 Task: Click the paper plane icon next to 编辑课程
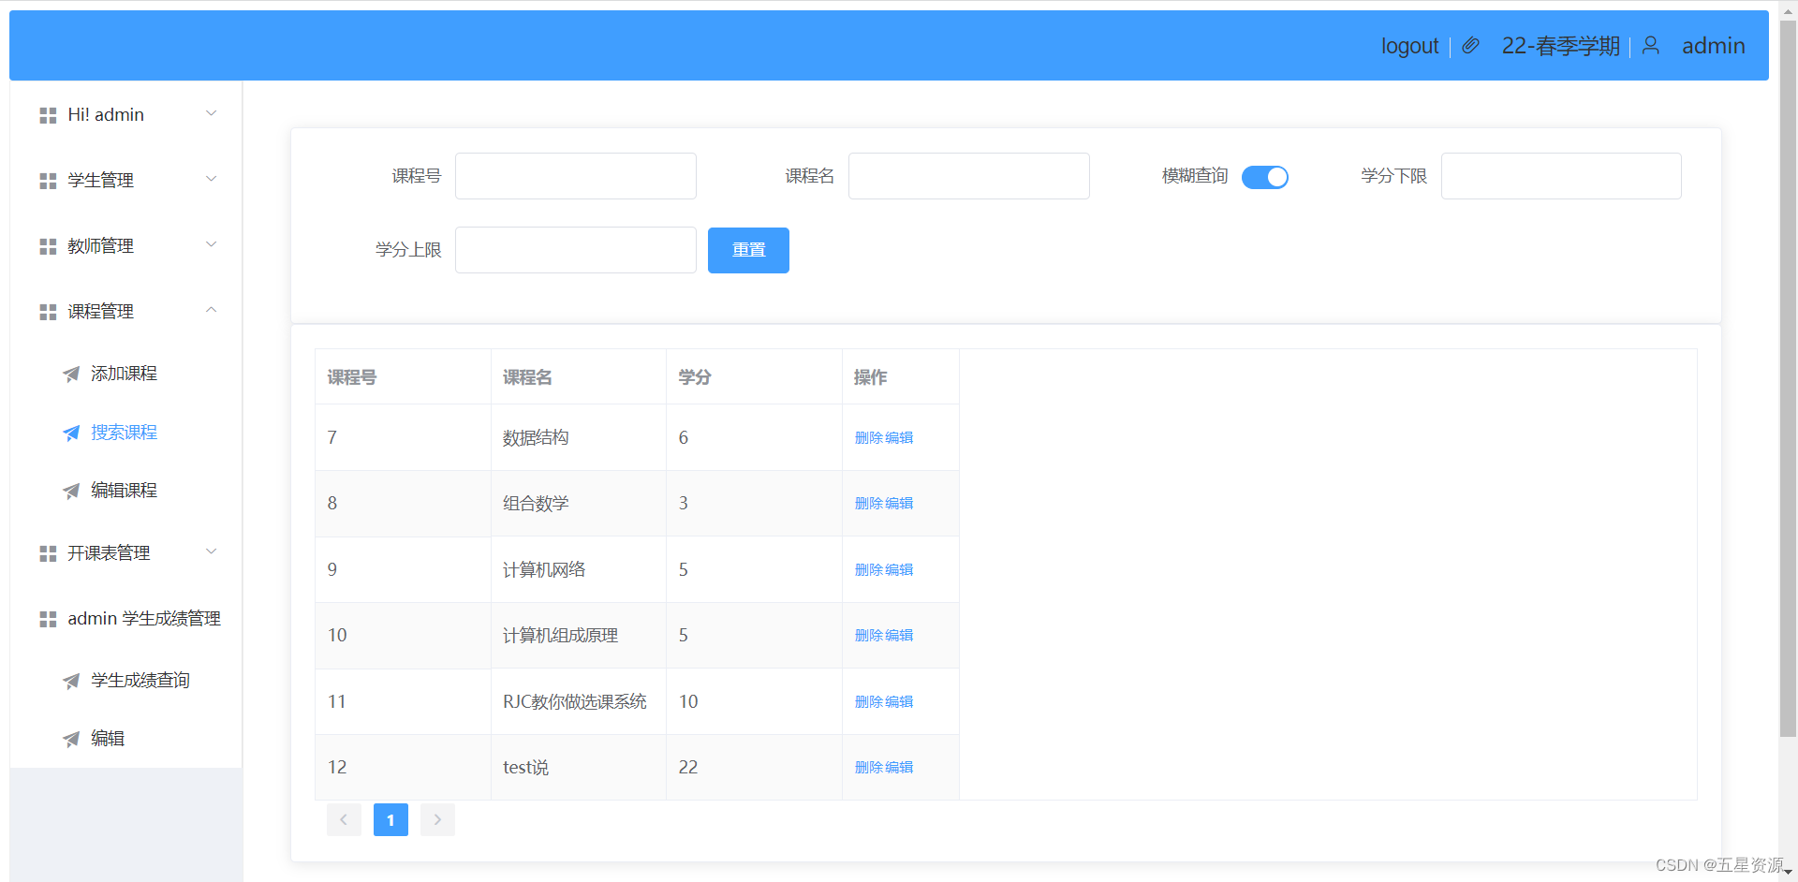pos(71,491)
